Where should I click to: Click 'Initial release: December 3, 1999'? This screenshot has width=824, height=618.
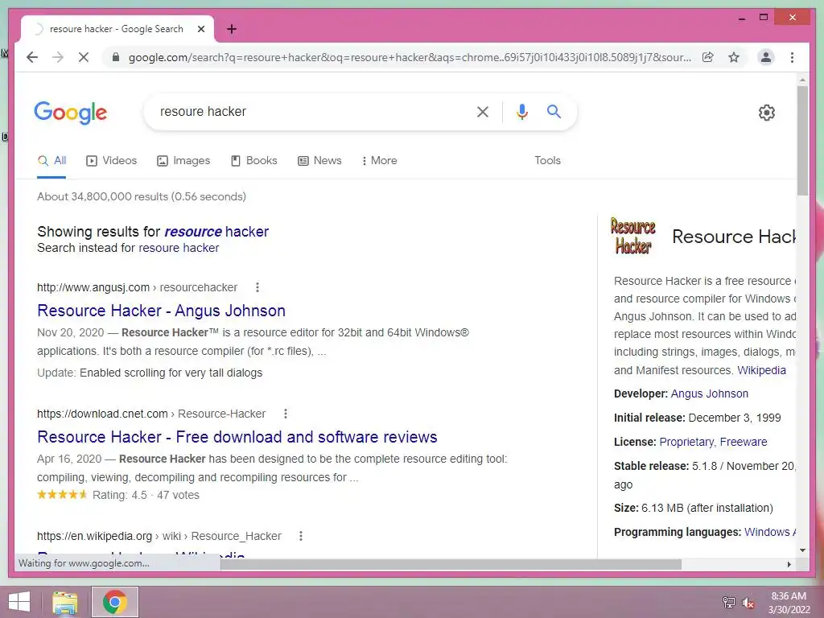(698, 418)
